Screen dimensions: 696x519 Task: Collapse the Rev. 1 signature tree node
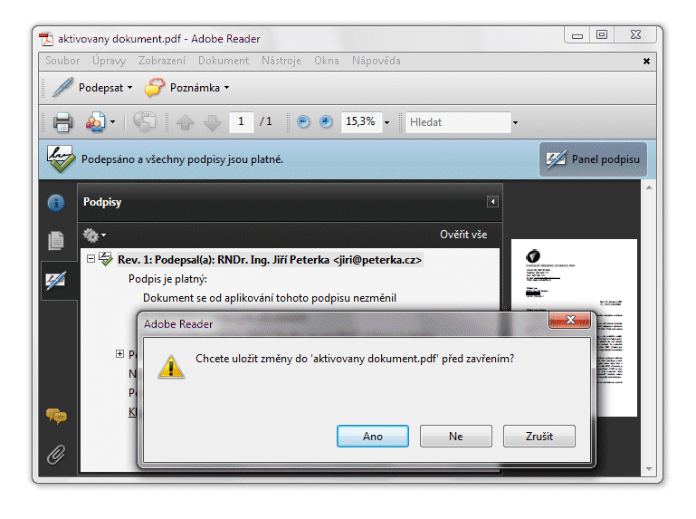point(91,258)
